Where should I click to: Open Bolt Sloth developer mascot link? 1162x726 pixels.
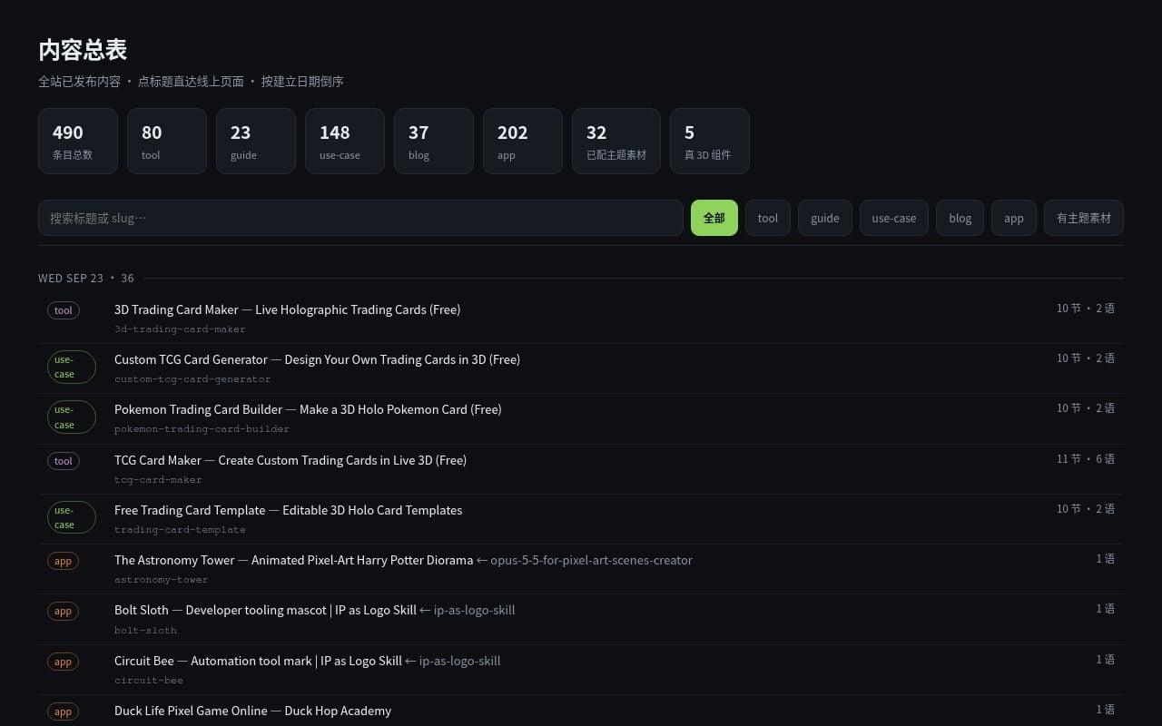point(265,610)
